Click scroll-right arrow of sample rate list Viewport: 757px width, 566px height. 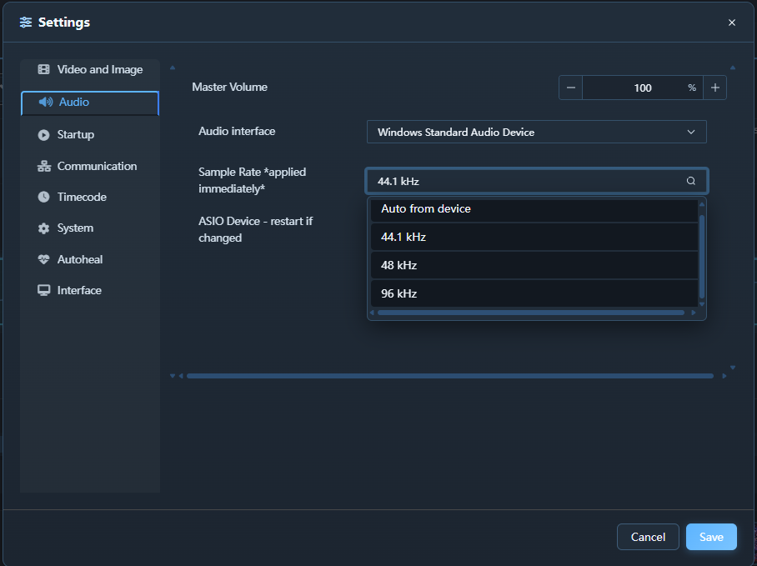(694, 313)
